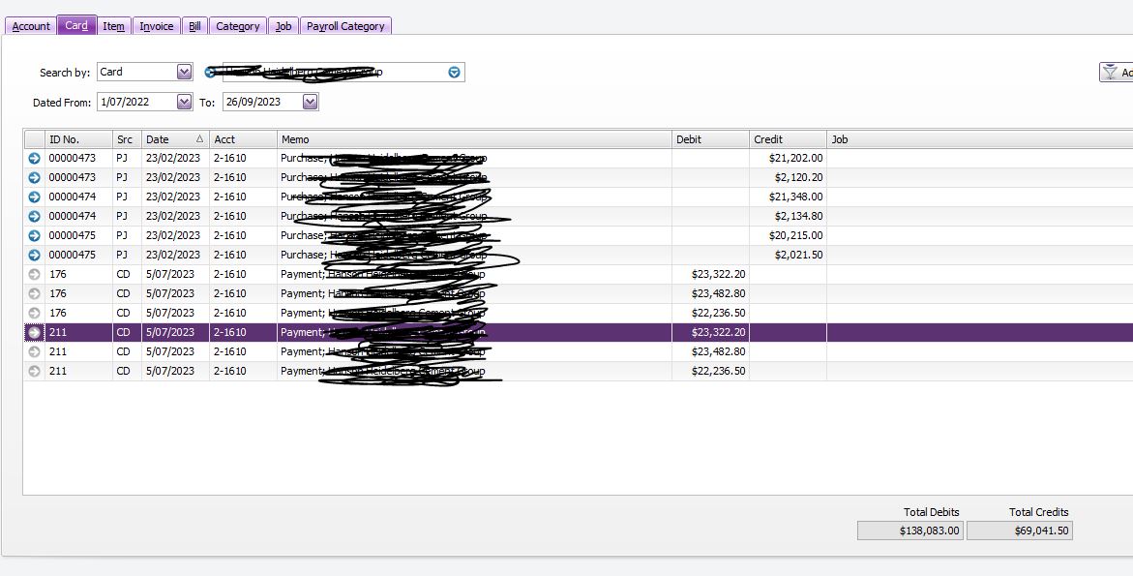Switch to the Payroll Category tab
This screenshot has width=1133, height=576.
[345, 26]
